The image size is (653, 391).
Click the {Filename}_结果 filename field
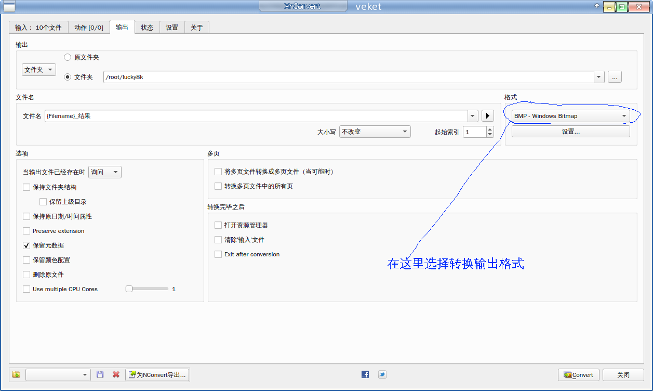click(x=256, y=116)
